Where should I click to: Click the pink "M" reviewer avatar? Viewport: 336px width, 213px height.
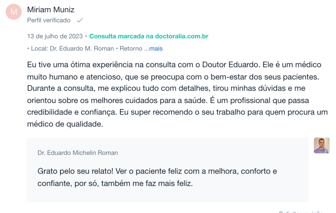14,12
